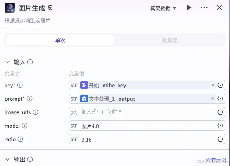Click the 开始 · mihe_key variable tag
230x166 pixels.
pyautogui.click(x=148, y=85)
